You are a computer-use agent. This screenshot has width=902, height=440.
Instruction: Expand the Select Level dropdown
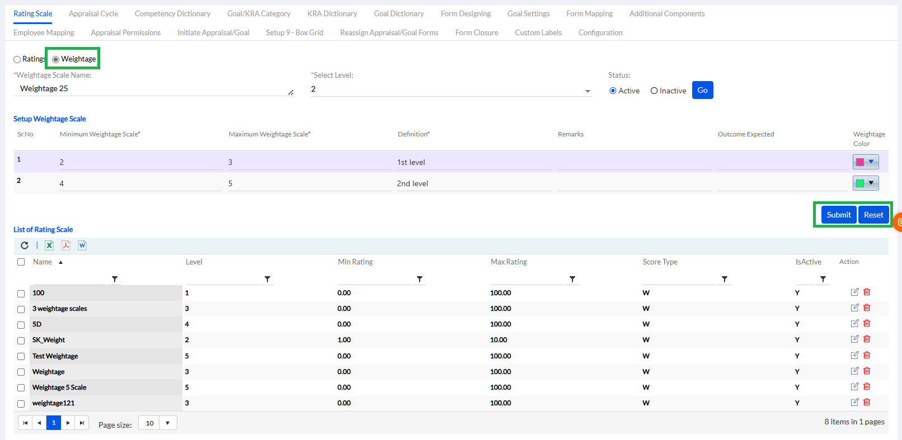tap(588, 91)
